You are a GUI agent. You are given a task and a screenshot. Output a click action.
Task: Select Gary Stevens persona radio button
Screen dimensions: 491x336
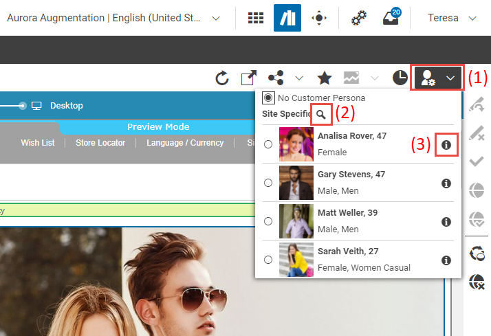coord(268,183)
